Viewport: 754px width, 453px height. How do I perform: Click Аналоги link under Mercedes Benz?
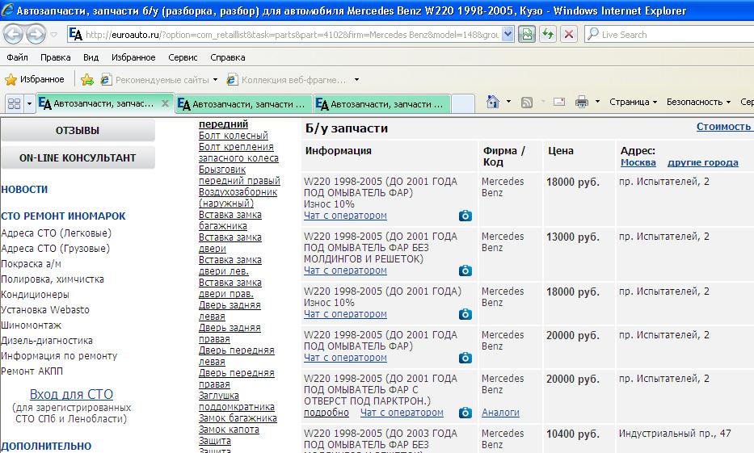tap(500, 412)
